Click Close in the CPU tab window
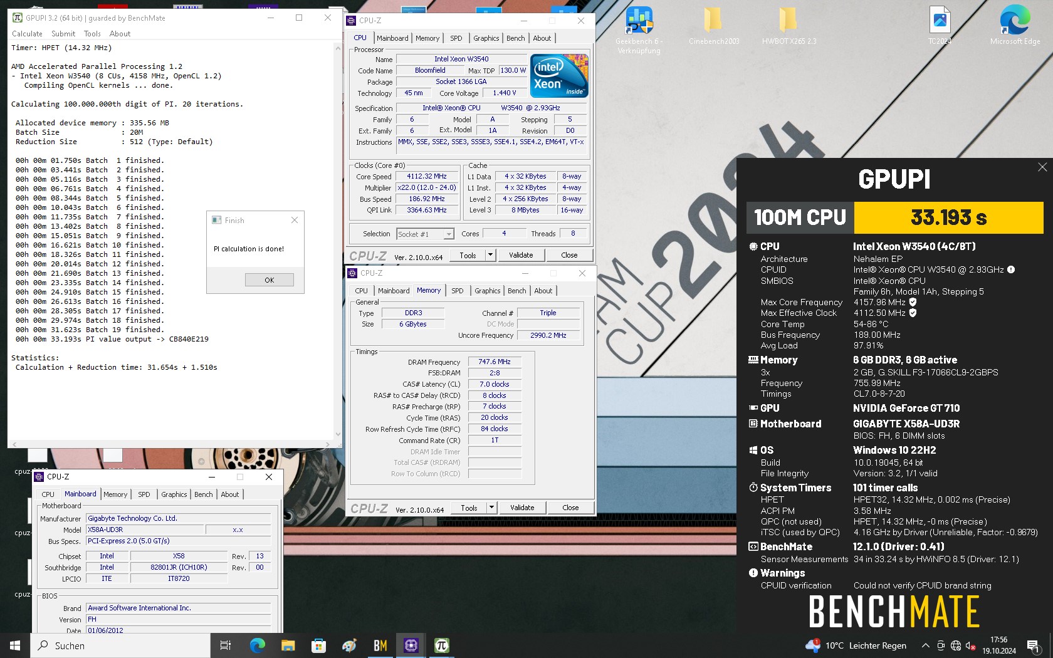Viewport: 1053px width, 658px height. (x=569, y=255)
